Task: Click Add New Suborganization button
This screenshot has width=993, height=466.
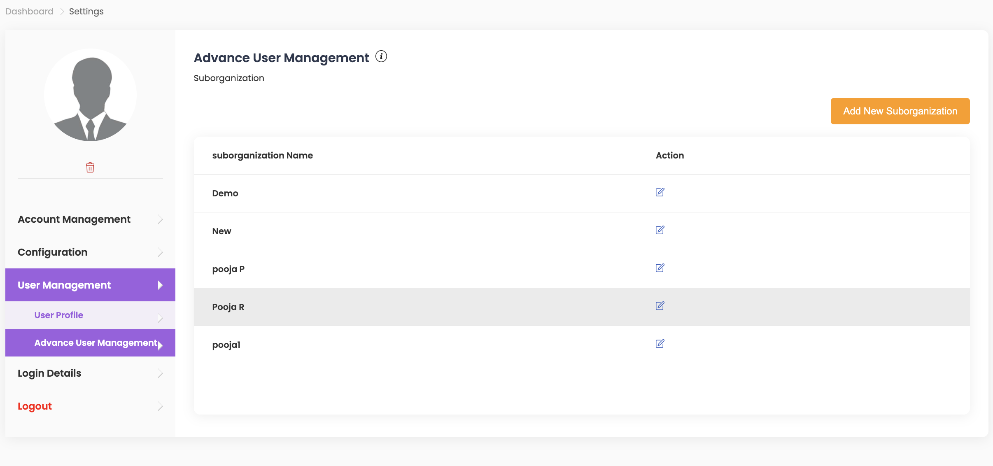Action: pyautogui.click(x=900, y=111)
